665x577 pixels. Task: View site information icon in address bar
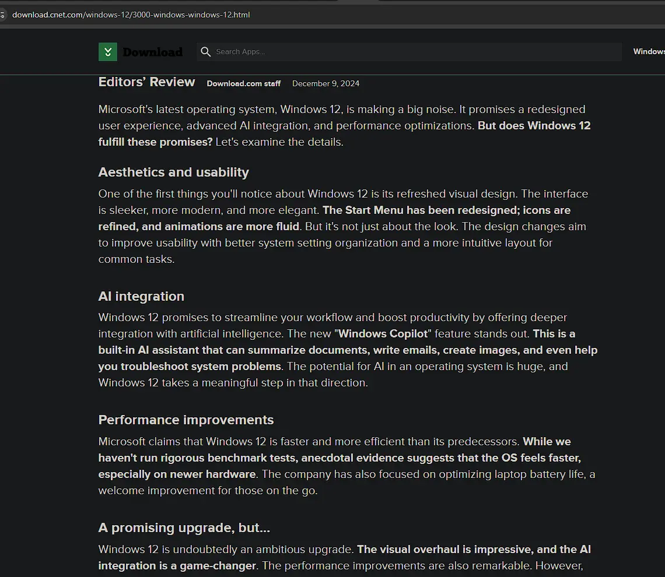[x=2, y=15]
